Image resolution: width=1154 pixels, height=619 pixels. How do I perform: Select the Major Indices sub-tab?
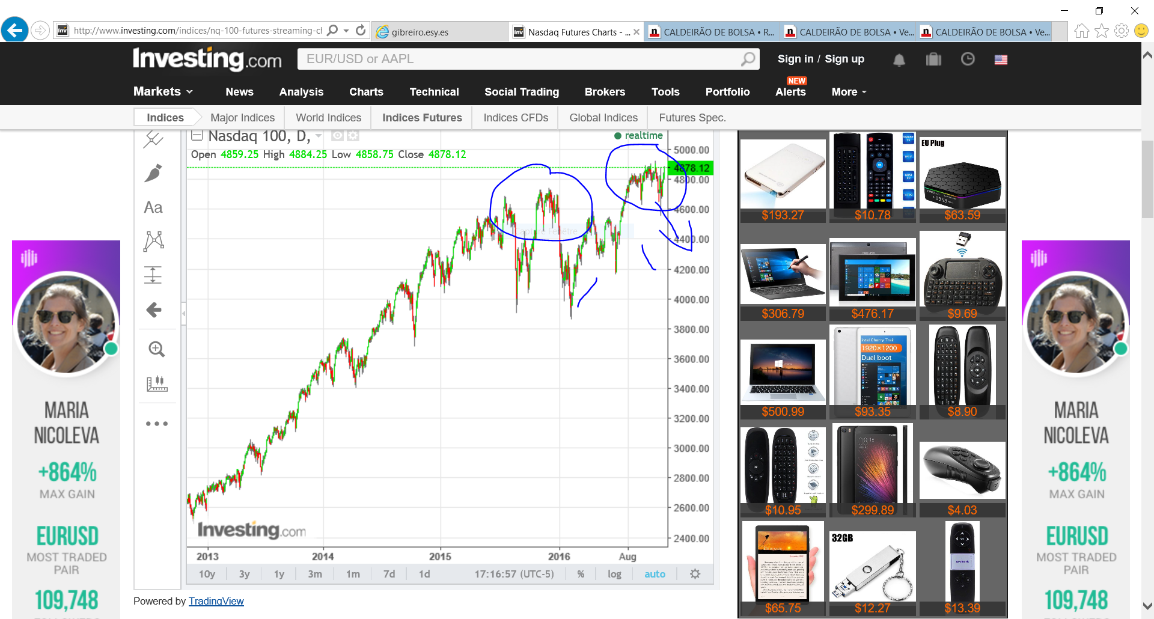click(x=242, y=118)
